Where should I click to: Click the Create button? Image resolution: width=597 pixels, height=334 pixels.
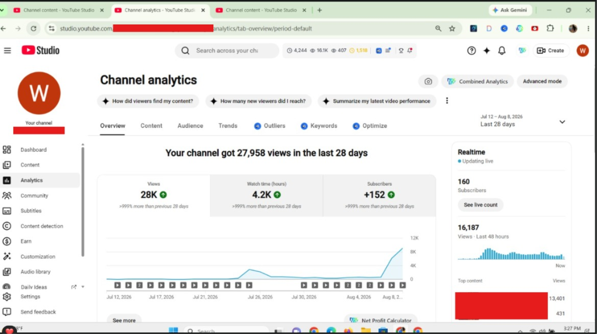(x=550, y=51)
